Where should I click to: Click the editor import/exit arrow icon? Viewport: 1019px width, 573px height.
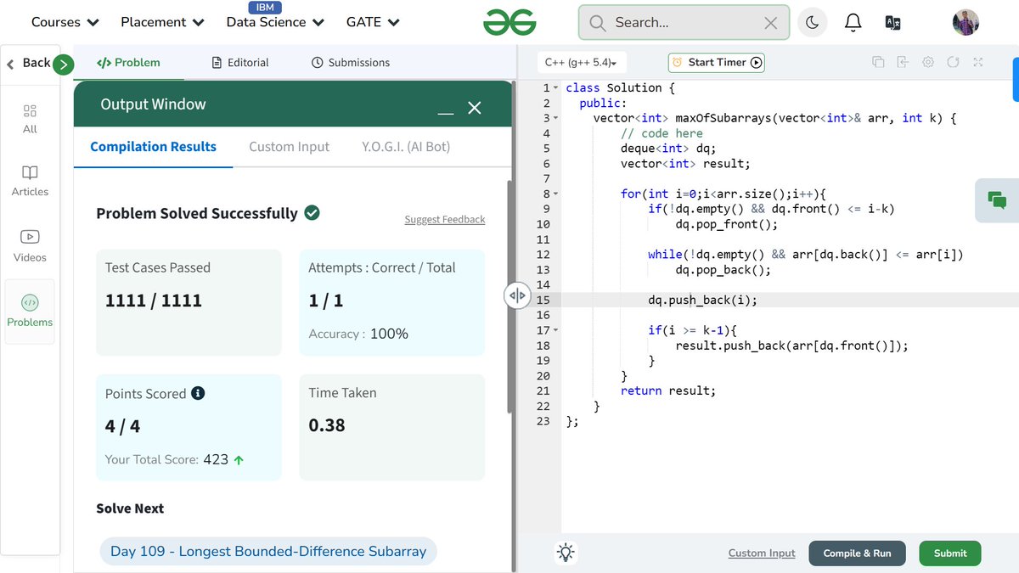pos(903,62)
